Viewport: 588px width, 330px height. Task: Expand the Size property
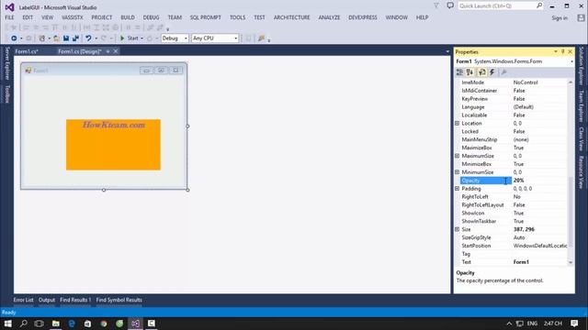pyautogui.click(x=458, y=229)
